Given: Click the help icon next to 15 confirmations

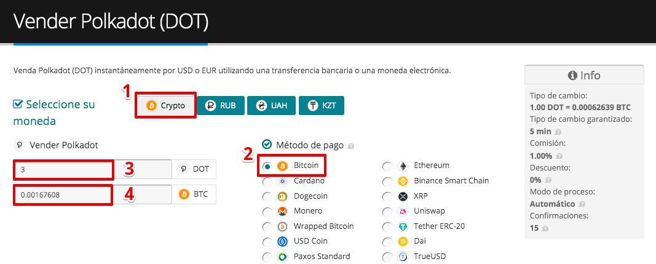Looking at the screenshot, I should coord(544,229).
